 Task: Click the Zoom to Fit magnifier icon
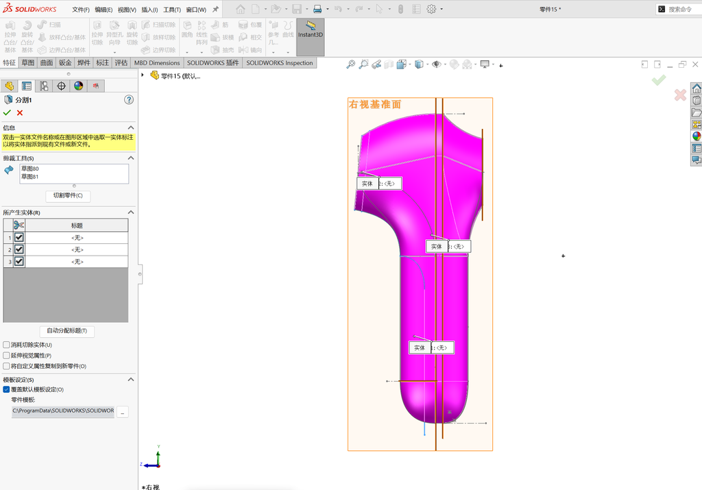[x=350, y=64]
